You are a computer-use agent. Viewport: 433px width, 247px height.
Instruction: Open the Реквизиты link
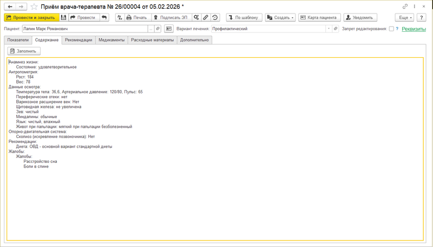[x=414, y=29]
